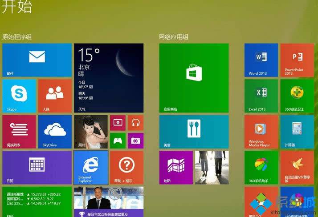Launch Excel 2013 tile
Viewport: 318px width, 217px height.
coord(261,96)
